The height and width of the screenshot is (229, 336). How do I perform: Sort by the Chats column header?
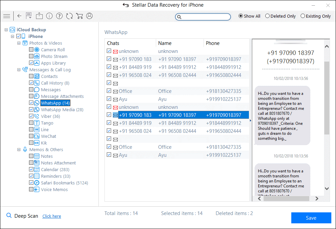pos(130,43)
